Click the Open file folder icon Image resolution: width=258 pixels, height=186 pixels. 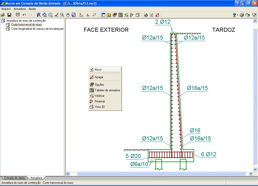[x=3, y=15]
